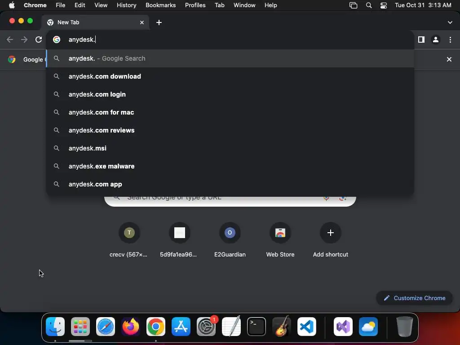Screen dimensions: 460x345
Task: Open the Edit menu
Action: [x=80, y=5]
